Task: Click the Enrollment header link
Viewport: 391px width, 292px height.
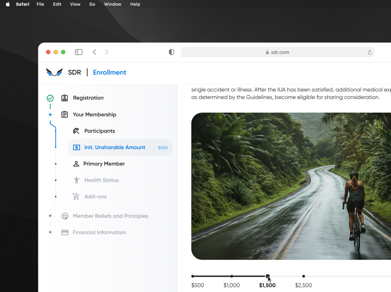Action: click(x=110, y=72)
